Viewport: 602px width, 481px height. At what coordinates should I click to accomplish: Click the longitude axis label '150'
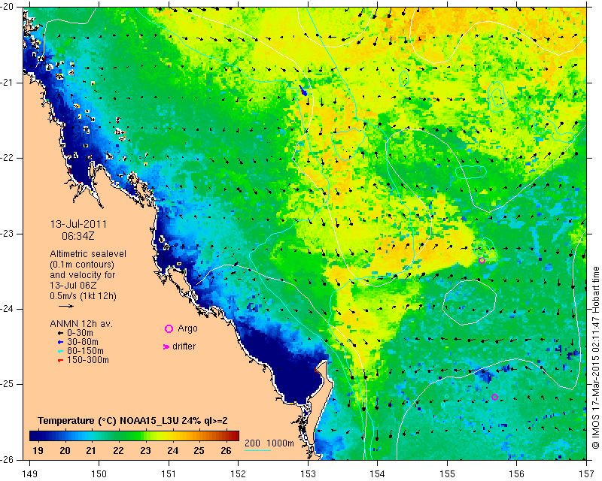pos(99,474)
